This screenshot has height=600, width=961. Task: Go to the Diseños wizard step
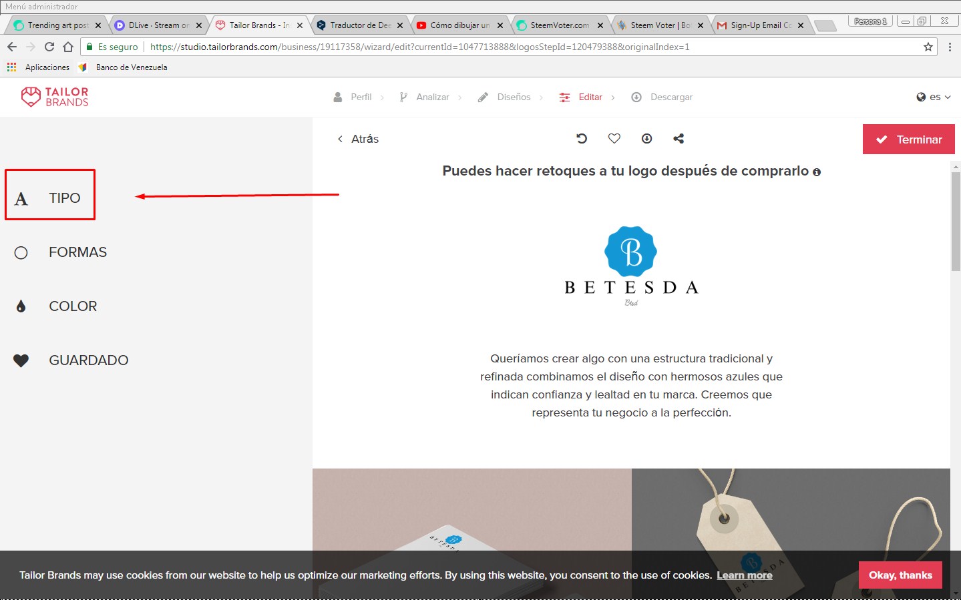(x=514, y=97)
